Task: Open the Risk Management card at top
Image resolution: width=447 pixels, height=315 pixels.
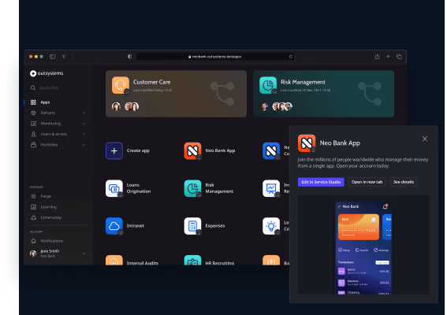Action: tap(323, 94)
